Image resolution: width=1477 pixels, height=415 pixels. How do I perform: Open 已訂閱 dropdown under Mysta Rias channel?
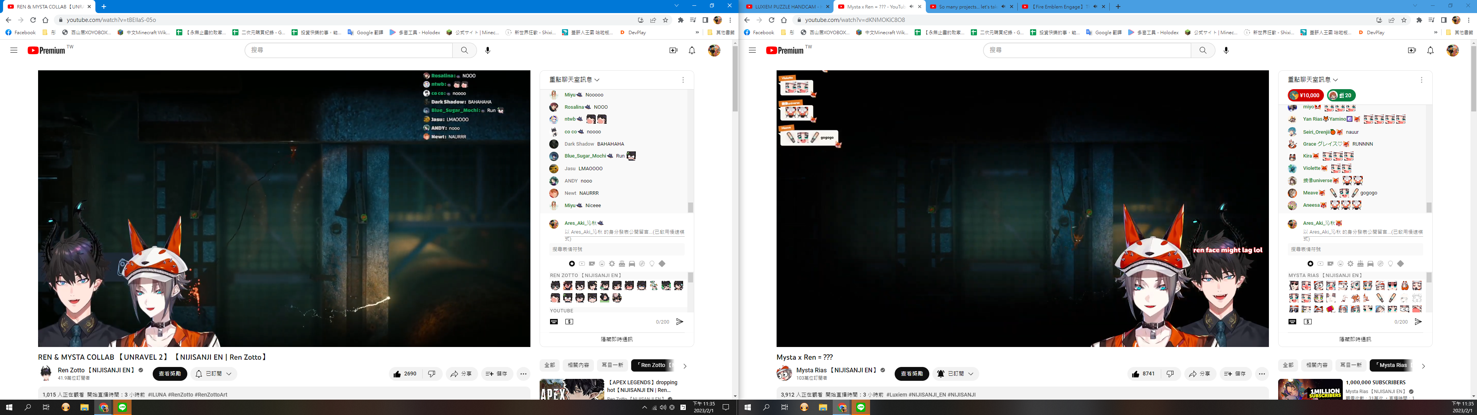click(955, 374)
